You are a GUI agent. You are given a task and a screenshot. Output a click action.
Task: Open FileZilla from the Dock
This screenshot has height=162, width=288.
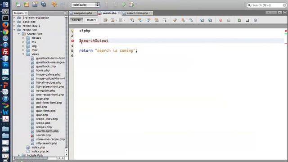(x=5, y=52)
